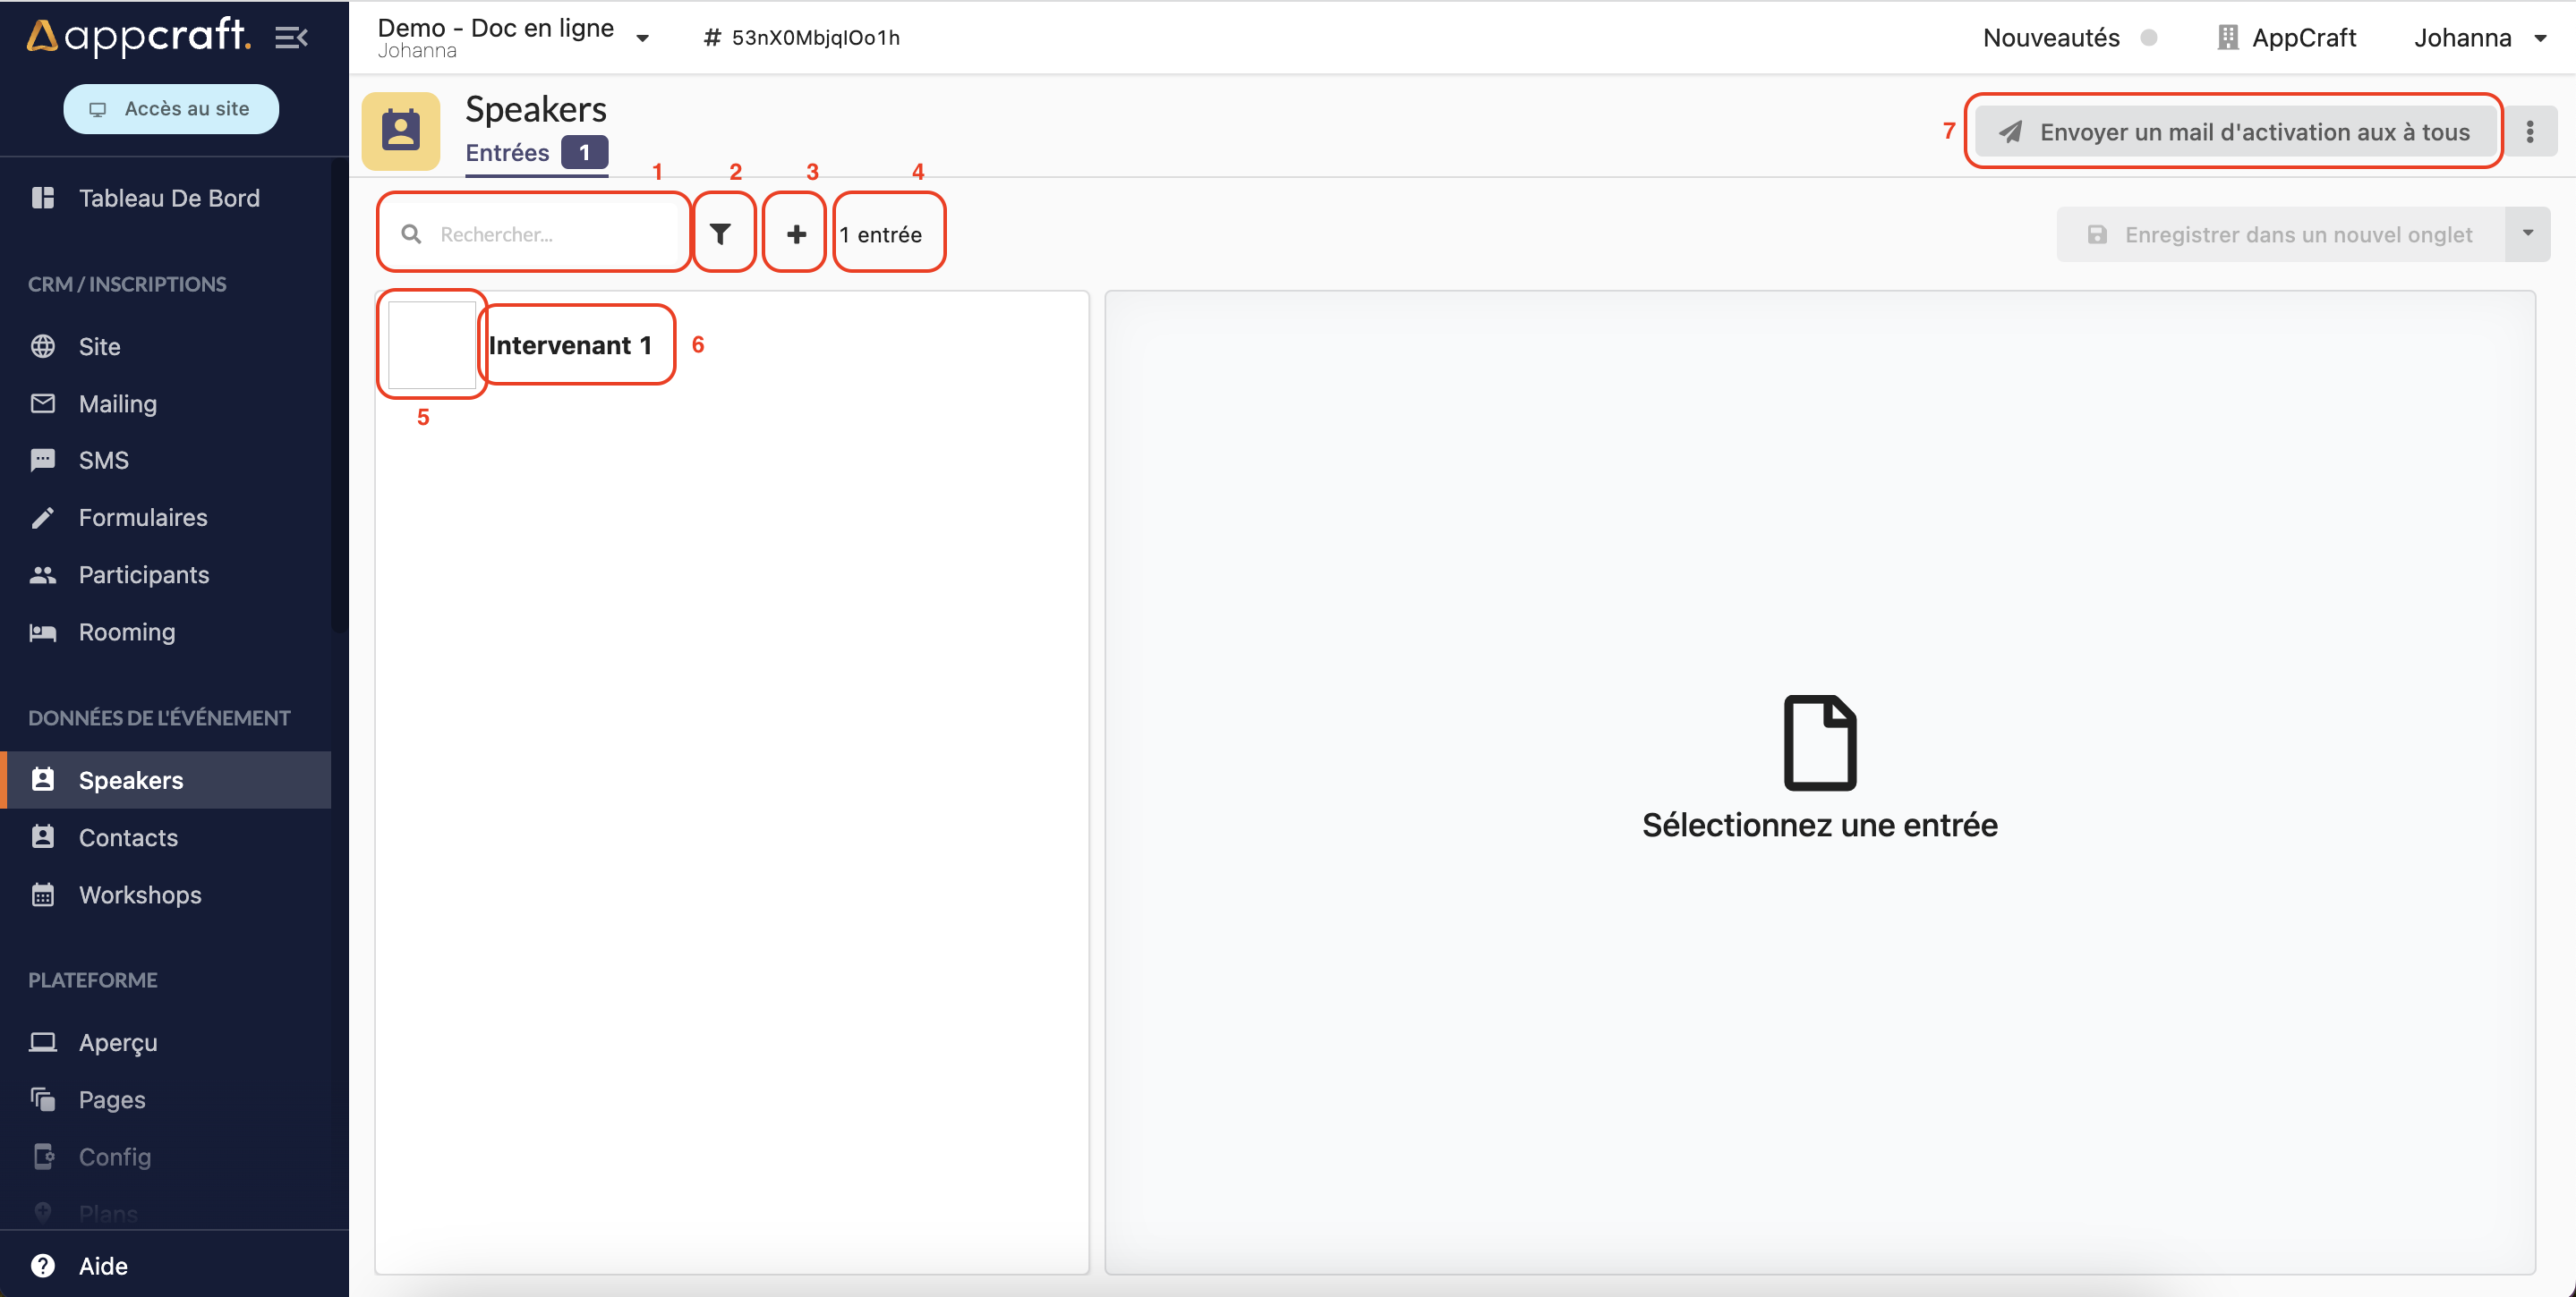
Task: Expand the Demo - Doc en ligne dropdown
Action: (643, 38)
